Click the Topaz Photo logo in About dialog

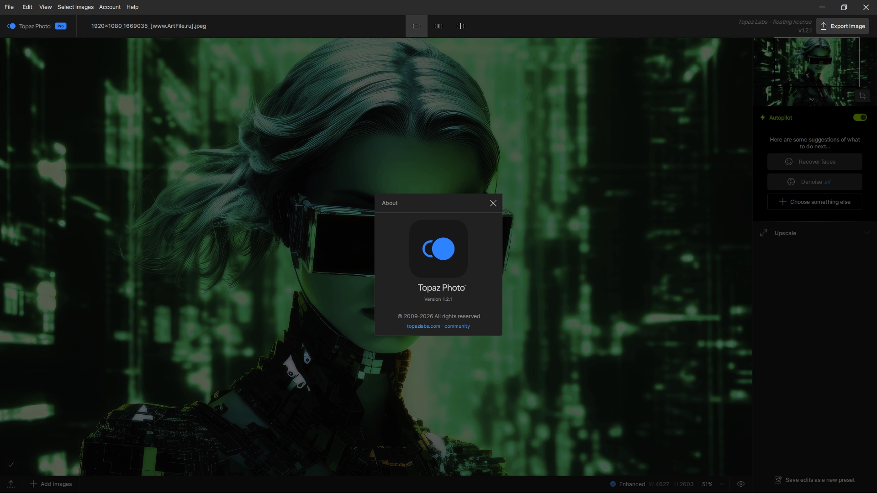tap(438, 249)
